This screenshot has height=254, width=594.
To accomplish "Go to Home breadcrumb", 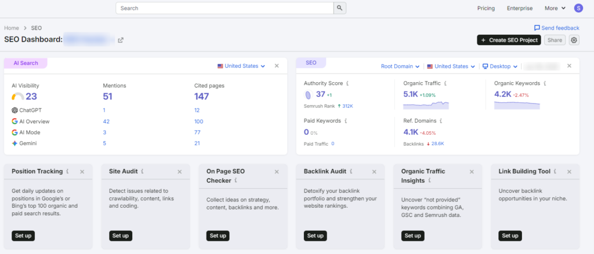I will click(x=12, y=28).
